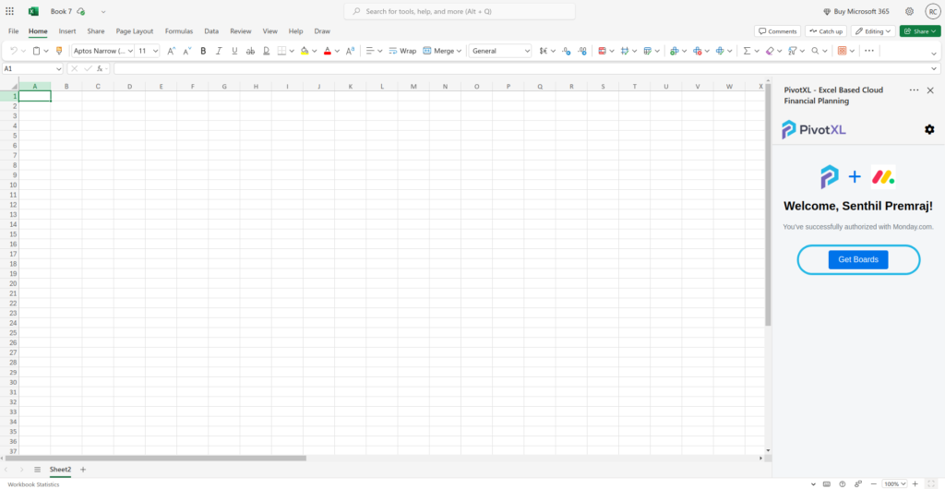Viewport: 945px width, 489px height.
Task: Switch to the Data tab
Action: coord(211,31)
